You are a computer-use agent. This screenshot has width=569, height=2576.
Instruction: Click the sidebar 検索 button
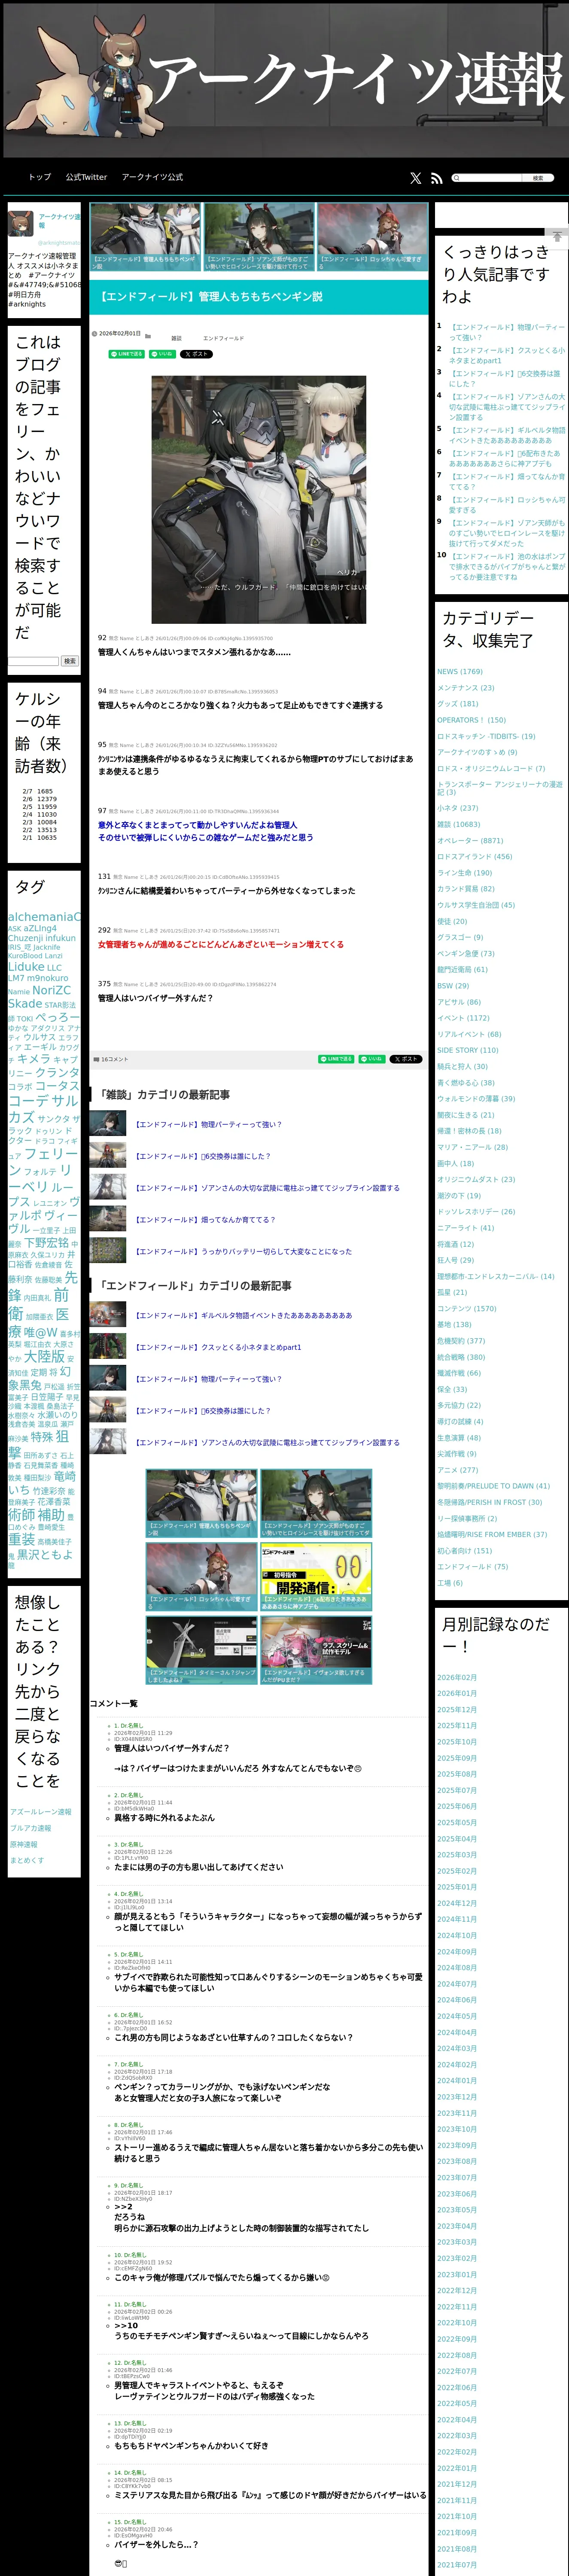(69, 661)
